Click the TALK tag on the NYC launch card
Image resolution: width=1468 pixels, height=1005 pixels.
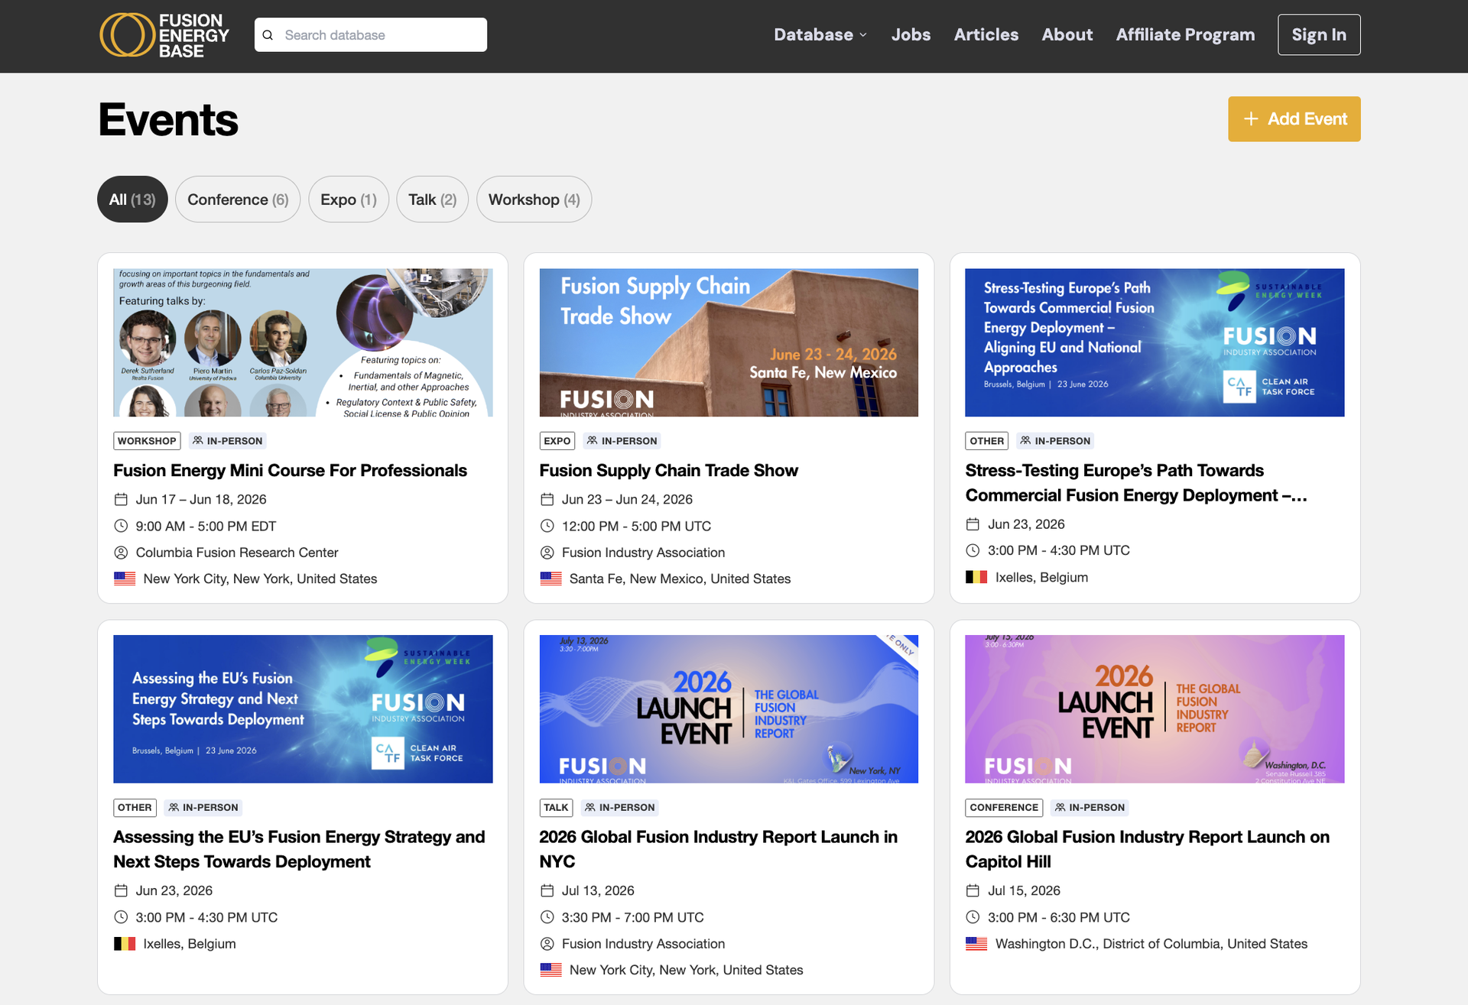pos(556,808)
